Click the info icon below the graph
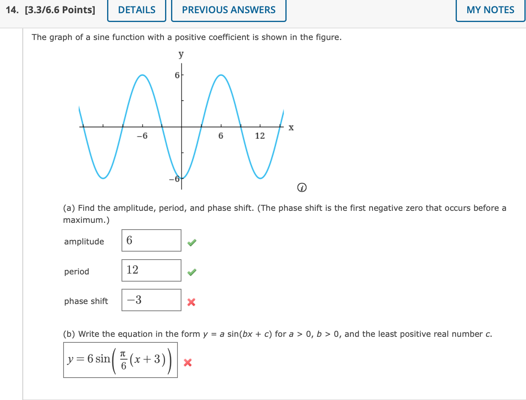526x400 pixels. coord(302,187)
